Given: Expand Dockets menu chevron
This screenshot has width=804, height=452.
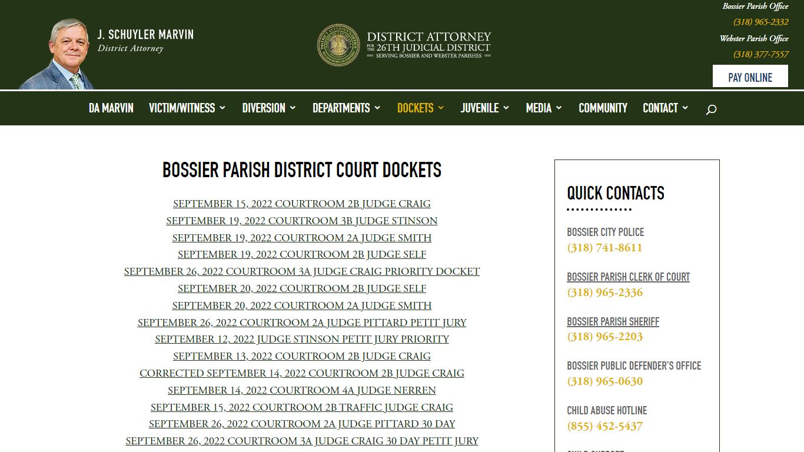Looking at the screenshot, I should (x=441, y=108).
